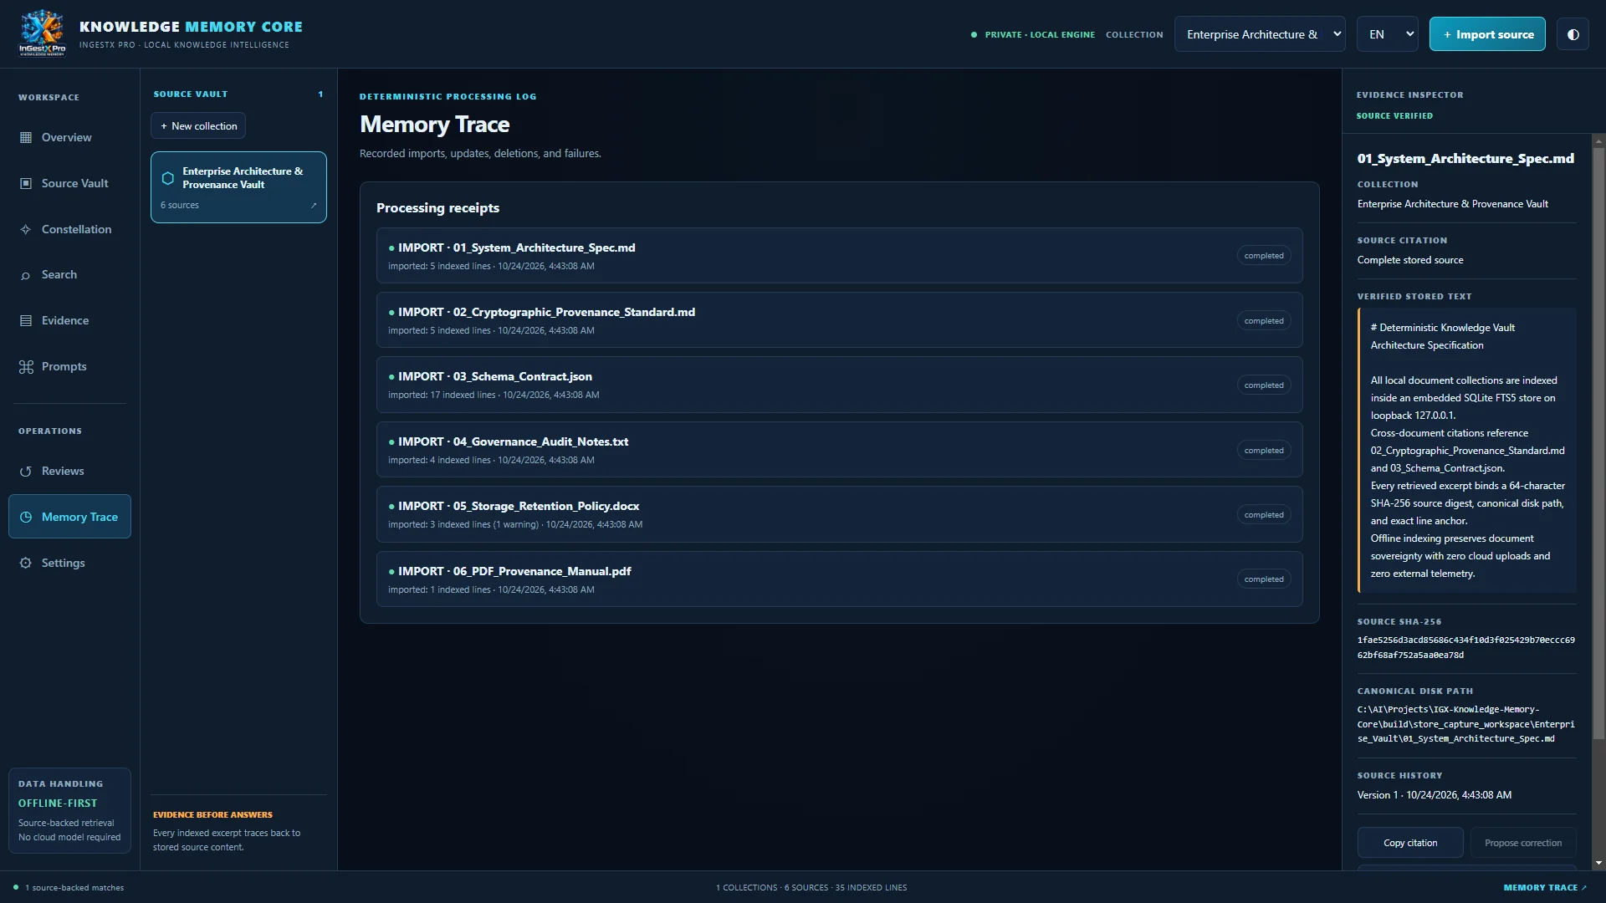Click the Reviews refresh icon

(x=26, y=472)
